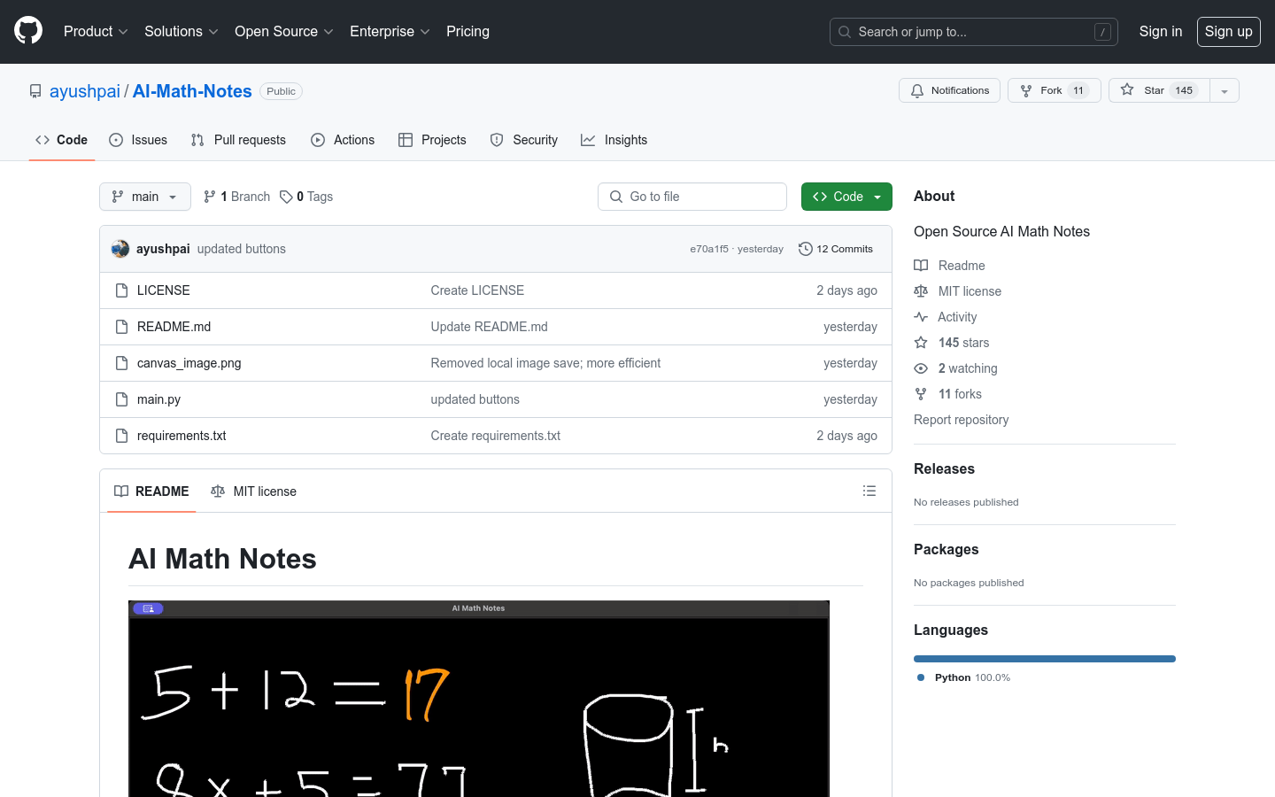Click the README.md file icon

tap(122, 327)
